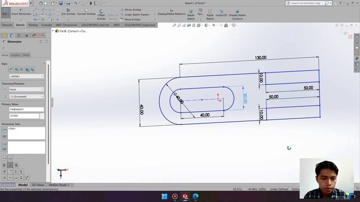This screenshot has height=202, width=360.
Task: Click the Repair Sketch tool
Action: pyautogui.click(x=191, y=15)
